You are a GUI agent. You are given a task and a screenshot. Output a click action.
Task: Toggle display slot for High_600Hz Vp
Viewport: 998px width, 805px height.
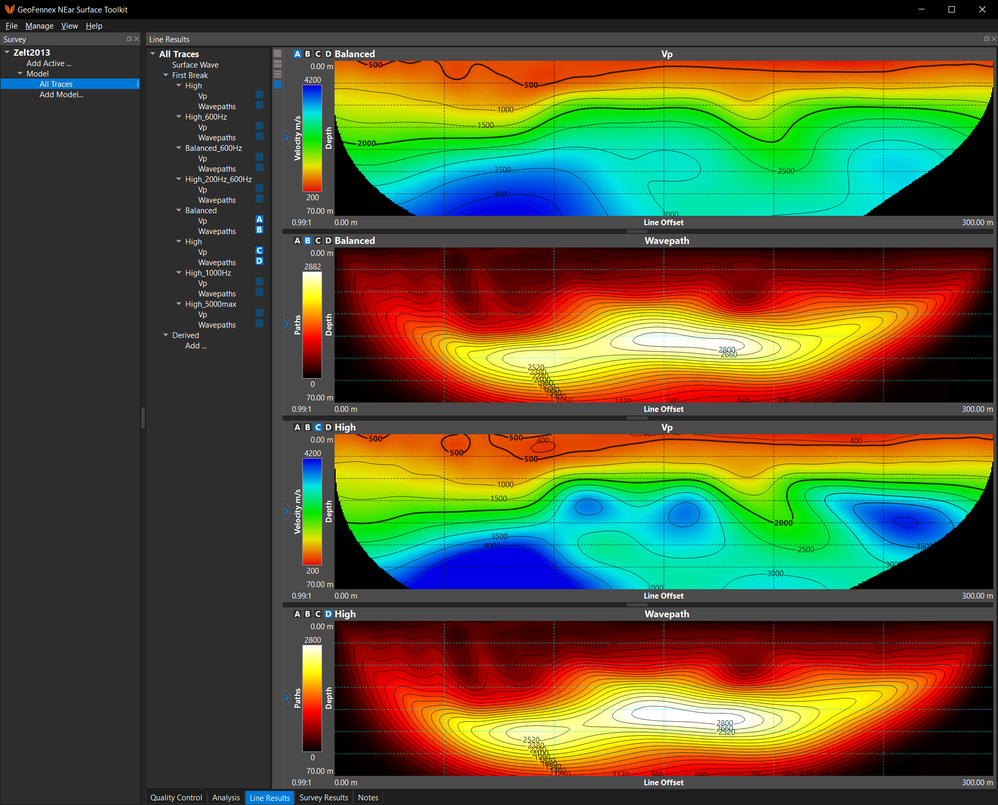point(259,126)
